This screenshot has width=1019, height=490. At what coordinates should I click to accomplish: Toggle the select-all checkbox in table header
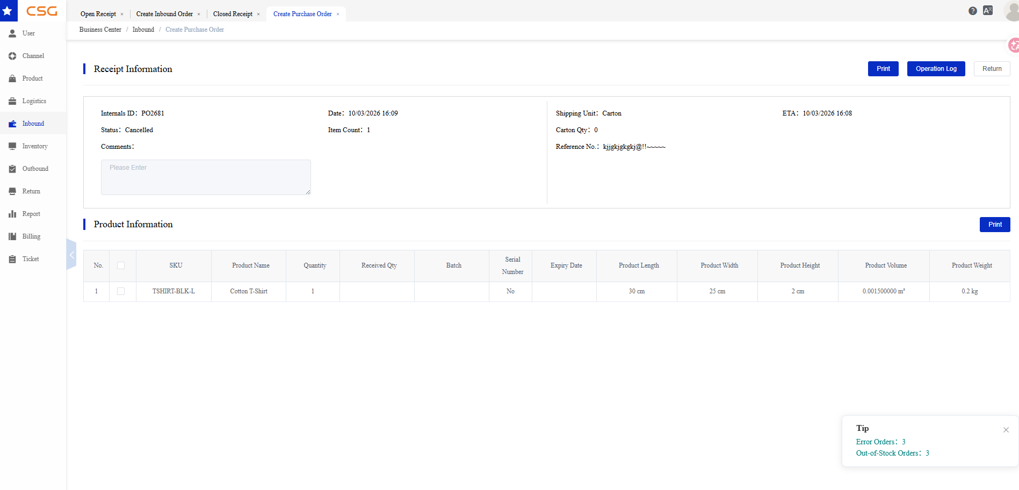(121, 265)
